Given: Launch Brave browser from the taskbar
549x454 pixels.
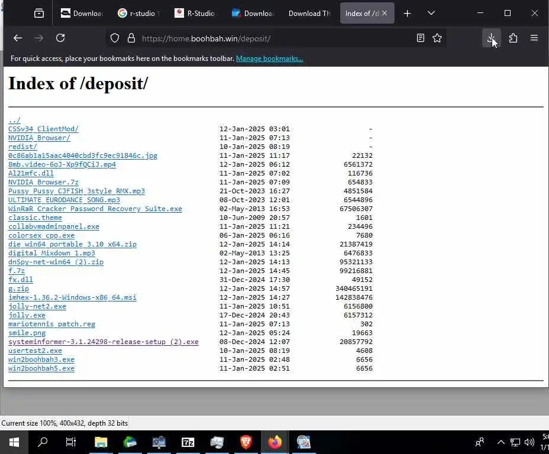Looking at the screenshot, I should pyautogui.click(x=246, y=442).
